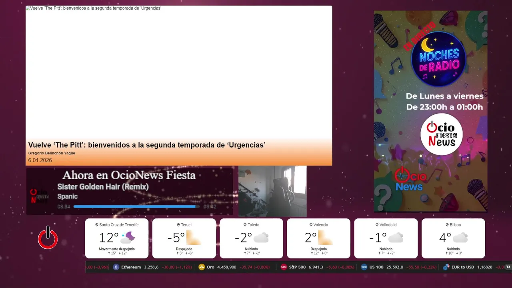Click the TradingView logo in ticker

click(x=508, y=267)
